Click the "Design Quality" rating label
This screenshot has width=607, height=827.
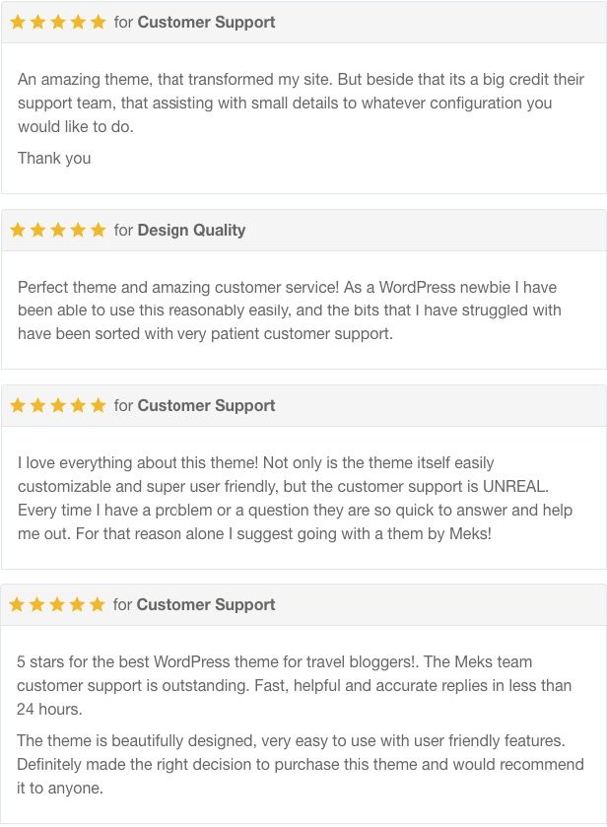(191, 230)
